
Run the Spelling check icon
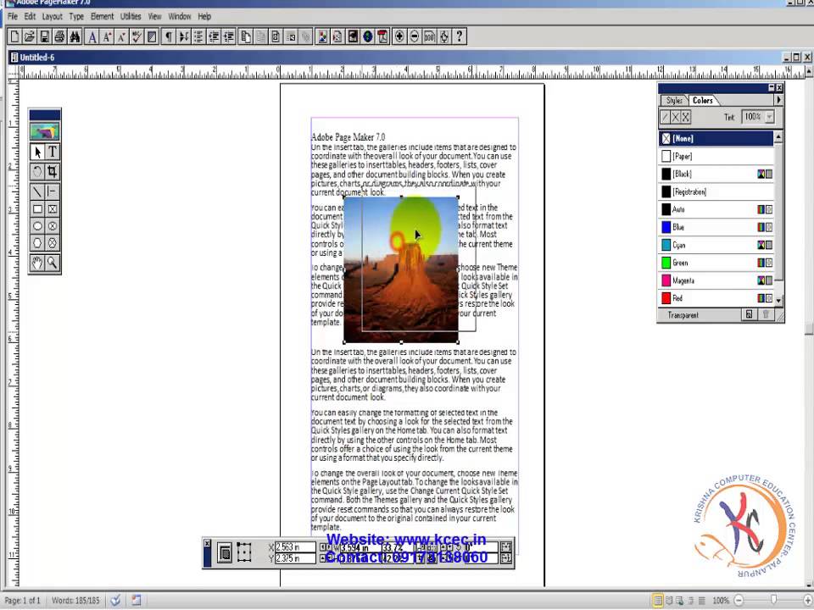[x=137, y=36]
